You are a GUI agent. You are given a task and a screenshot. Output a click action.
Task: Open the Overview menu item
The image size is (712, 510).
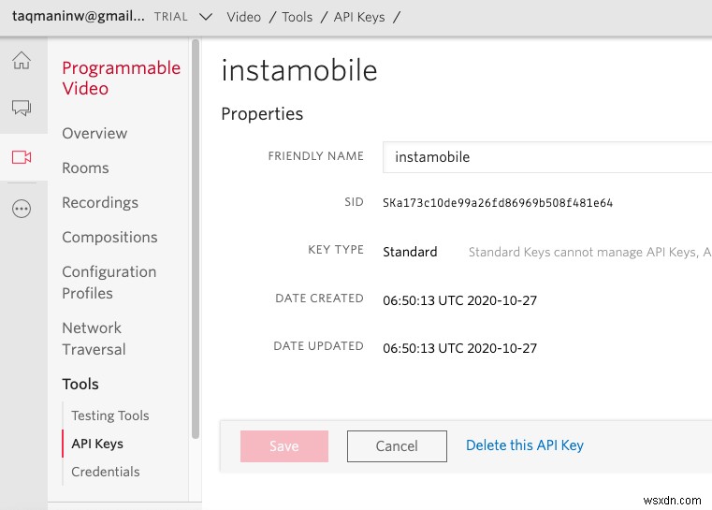[94, 133]
